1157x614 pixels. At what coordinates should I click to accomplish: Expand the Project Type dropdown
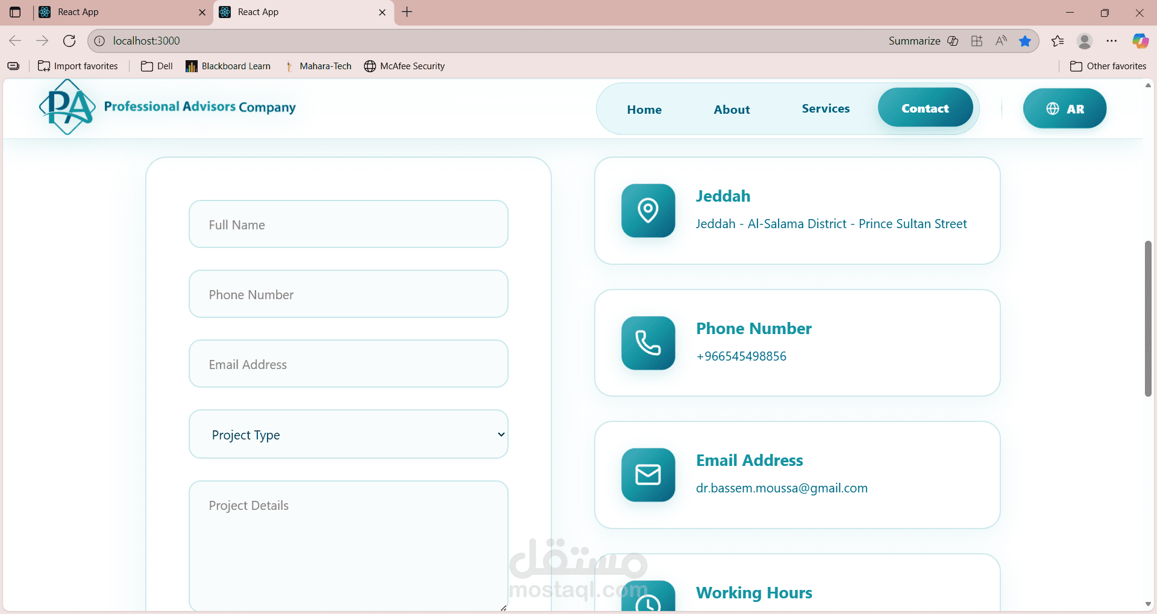tap(348, 434)
